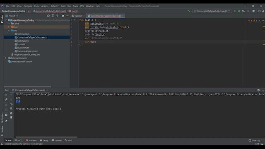Select NullSafety.kt in the project tree
The width and height of the screenshot is (265, 149).
[23, 48]
